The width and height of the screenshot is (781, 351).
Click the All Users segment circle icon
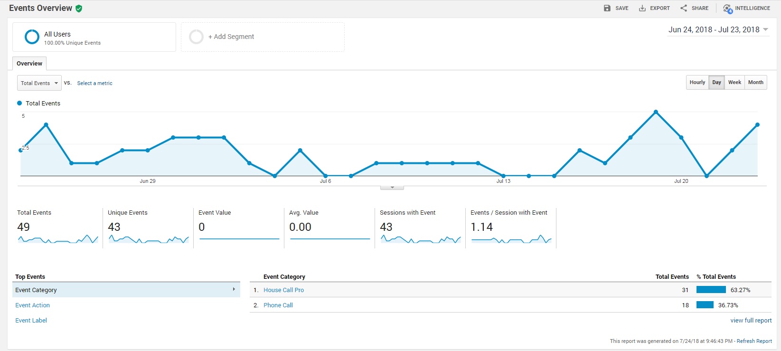click(32, 37)
